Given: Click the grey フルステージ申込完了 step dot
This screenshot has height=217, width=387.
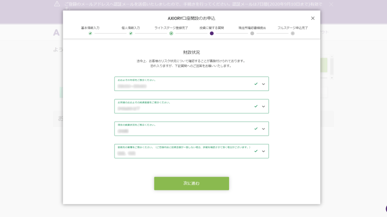Looking at the screenshot, I should point(293,33).
